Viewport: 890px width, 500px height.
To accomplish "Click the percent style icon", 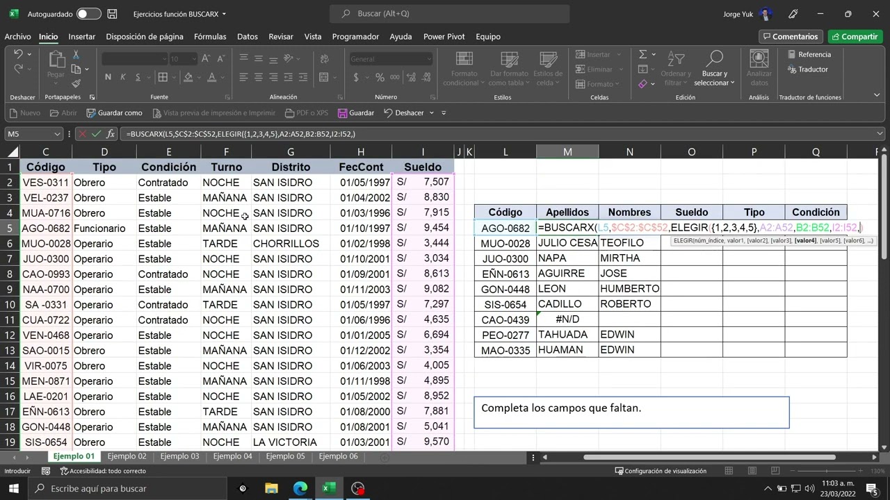I will tap(380, 77).
